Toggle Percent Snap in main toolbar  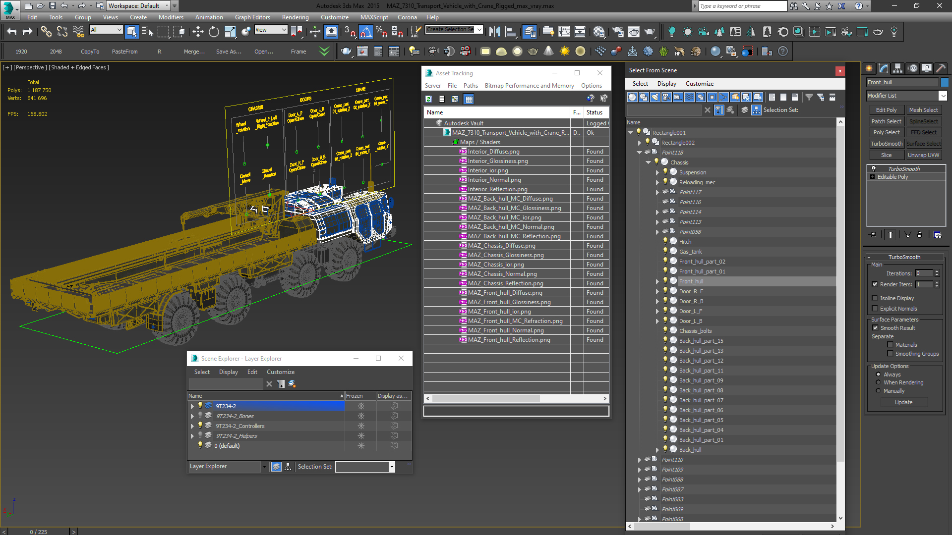point(381,32)
